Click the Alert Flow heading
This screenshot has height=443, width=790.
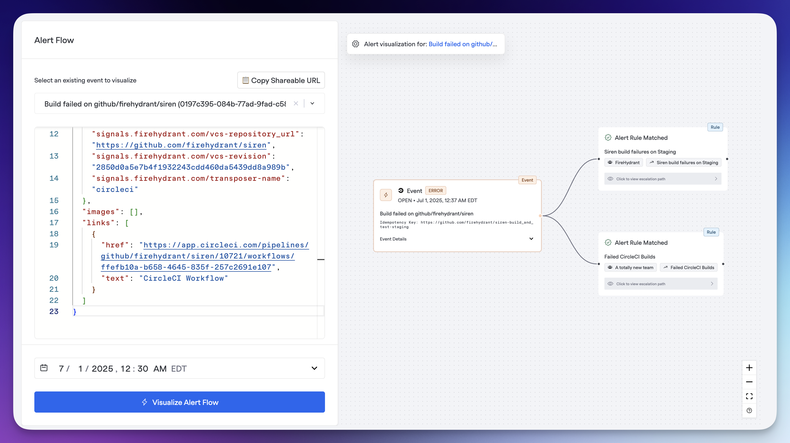[54, 40]
